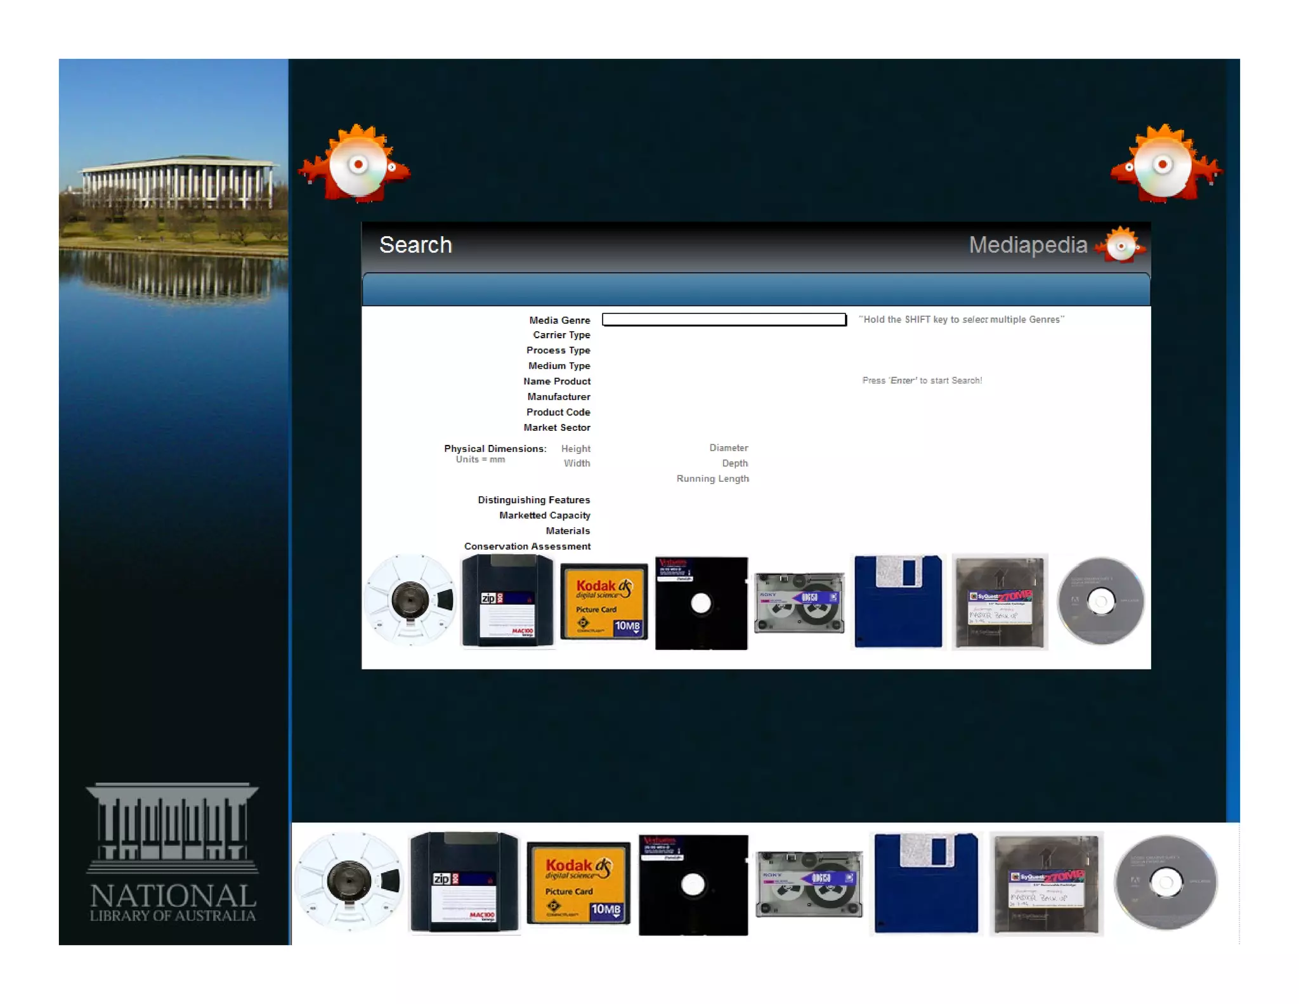Click the blue 3.5 inch floppy disk in panel
This screenshot has height=1004, width=1299.
898,602
